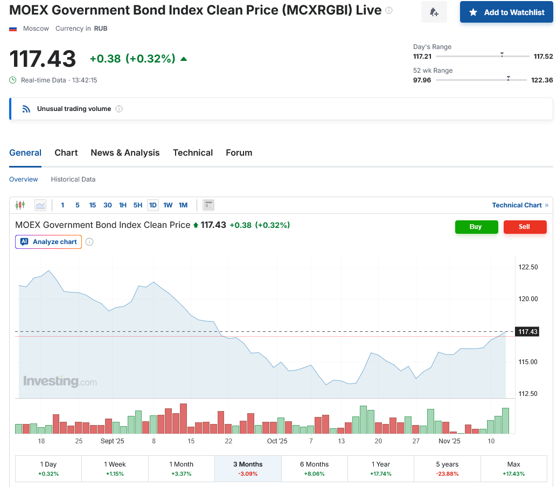Screen dimensions: 557x487
Task: Open the Technical Chart link
Action: [520, 205]
